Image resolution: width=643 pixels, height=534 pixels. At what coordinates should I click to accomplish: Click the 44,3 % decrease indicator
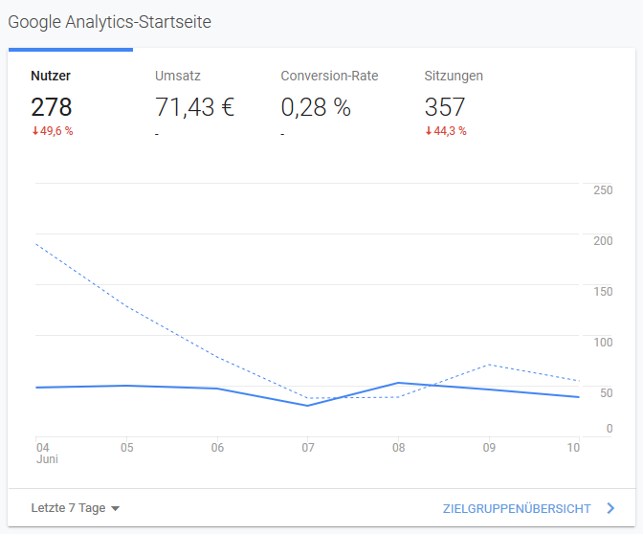coord(446,131)
